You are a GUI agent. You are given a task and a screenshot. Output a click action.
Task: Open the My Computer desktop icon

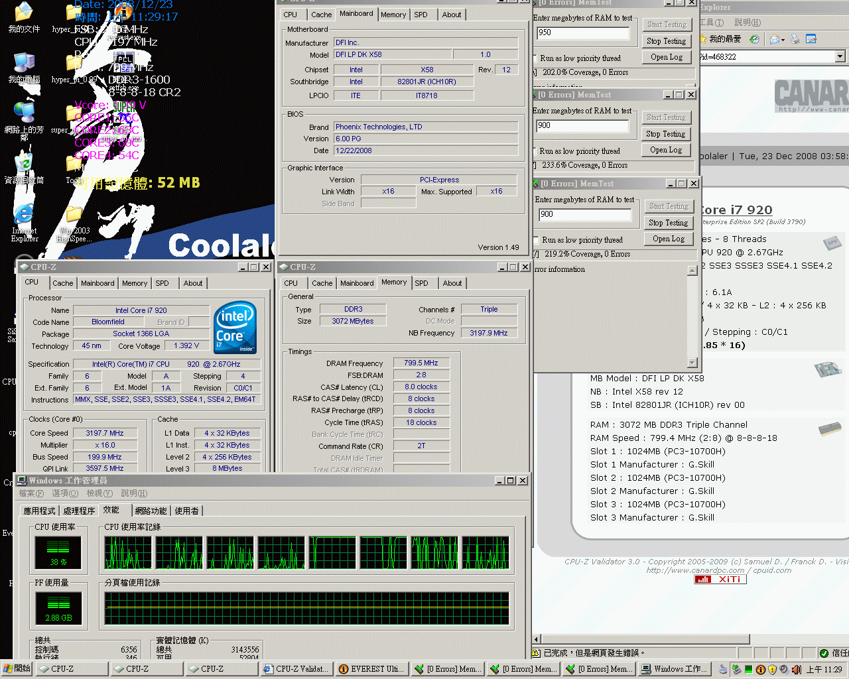24,68
